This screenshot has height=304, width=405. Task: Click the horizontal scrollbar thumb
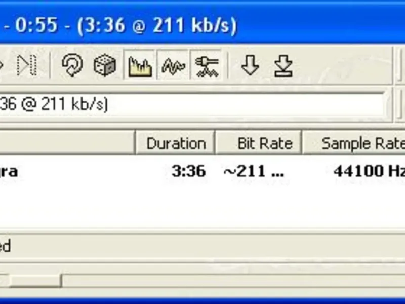[35, 280]
